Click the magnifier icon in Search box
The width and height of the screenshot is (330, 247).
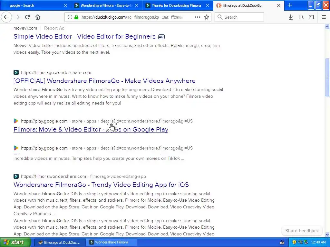point(220,17)
